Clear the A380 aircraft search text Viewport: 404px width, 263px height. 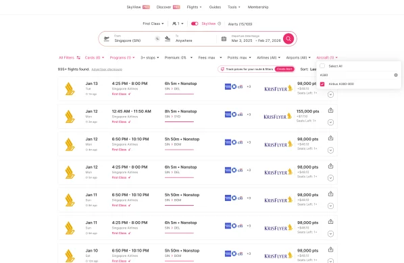click(x=396, y=75)
